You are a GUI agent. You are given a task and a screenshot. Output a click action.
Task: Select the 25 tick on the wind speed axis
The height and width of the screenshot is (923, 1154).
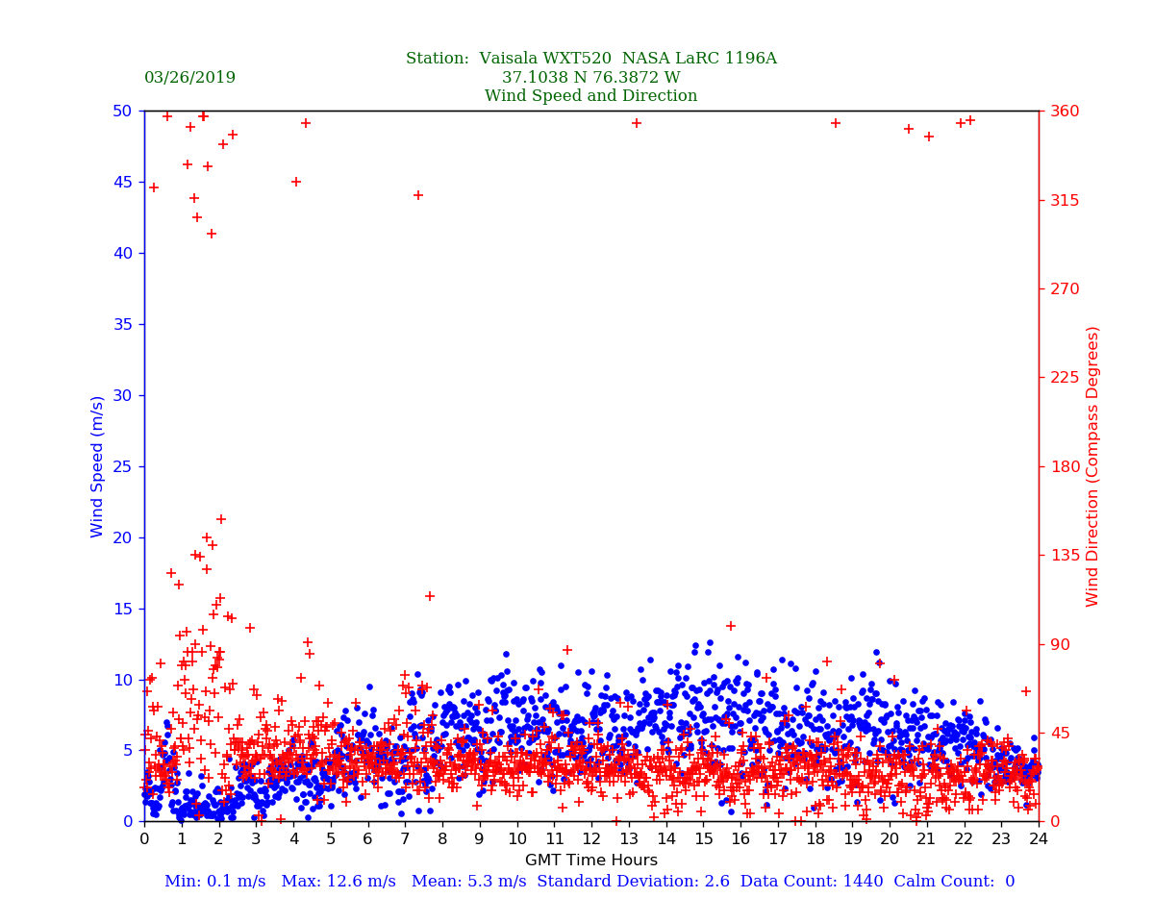(123, 466)
